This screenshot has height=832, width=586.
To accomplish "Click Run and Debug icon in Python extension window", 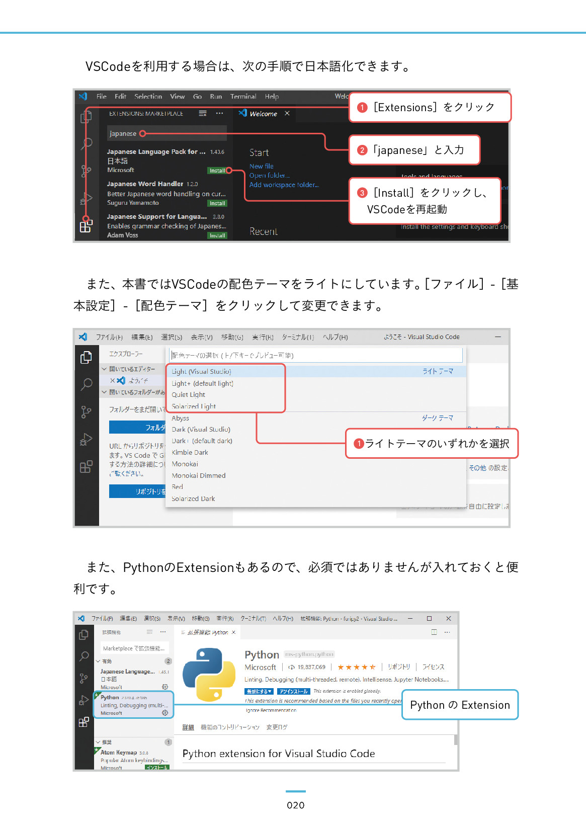I will click(83, 700).
